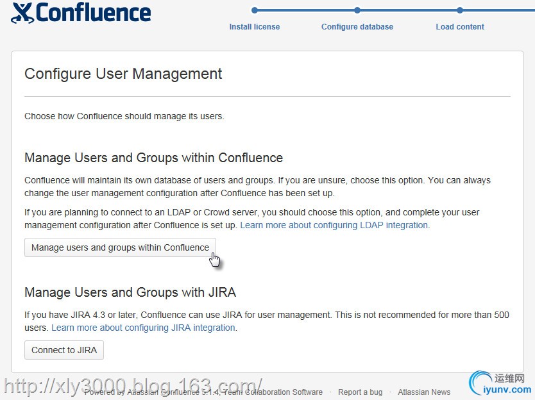The image size is (535, 400).
Task: Click the Connect to JIRA button
Action: pos(64,350)
